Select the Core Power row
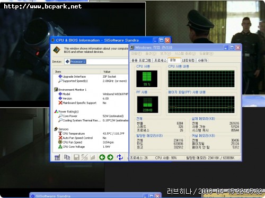This screenshot has width=265, height=198. 91,116
